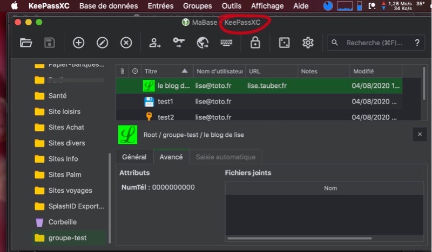
Task: Click the add new entry plus icon
Action: click(79, 43)
